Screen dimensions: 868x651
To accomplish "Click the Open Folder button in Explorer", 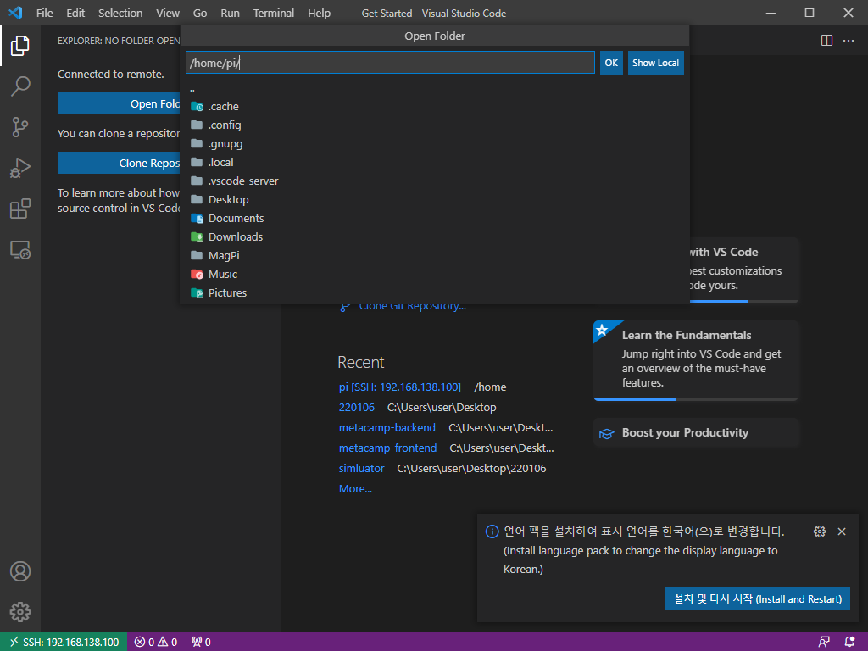I will click(119, 103).
